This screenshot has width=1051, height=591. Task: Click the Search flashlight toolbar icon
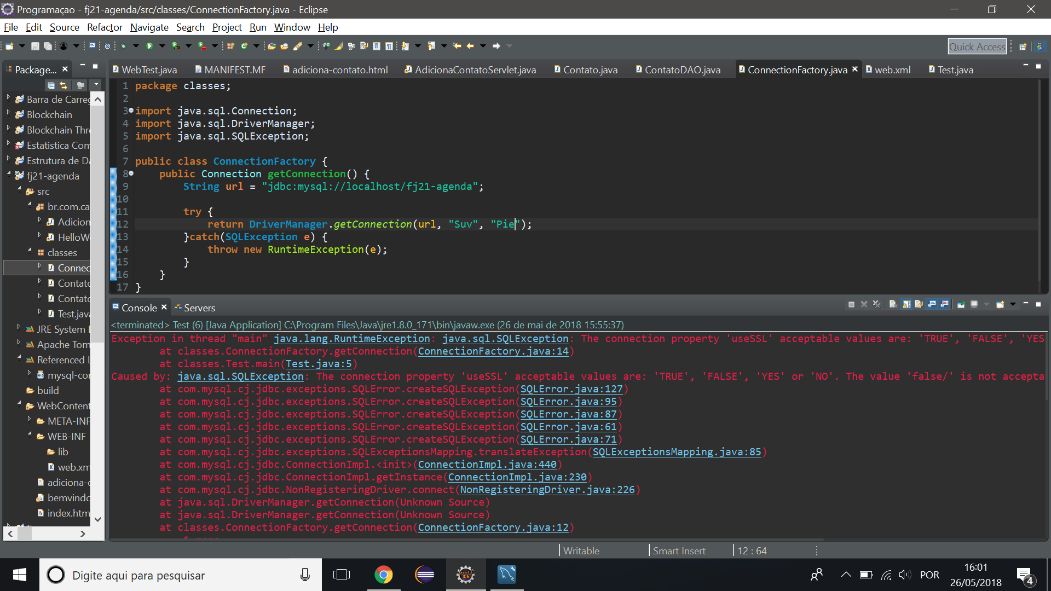point(298,46)
